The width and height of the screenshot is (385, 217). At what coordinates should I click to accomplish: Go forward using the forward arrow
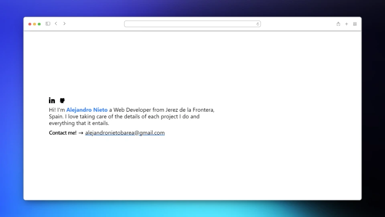click(64, 24)
